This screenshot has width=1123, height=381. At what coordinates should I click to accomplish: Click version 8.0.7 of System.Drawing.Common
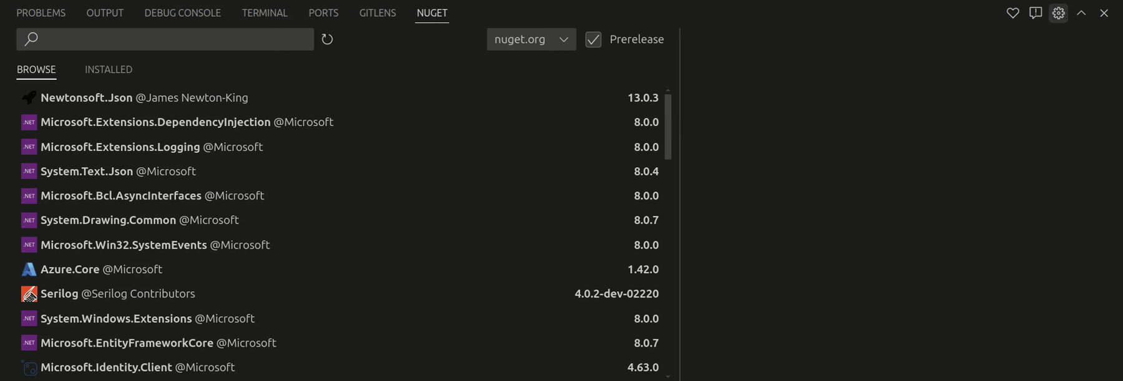pos(646,220)
